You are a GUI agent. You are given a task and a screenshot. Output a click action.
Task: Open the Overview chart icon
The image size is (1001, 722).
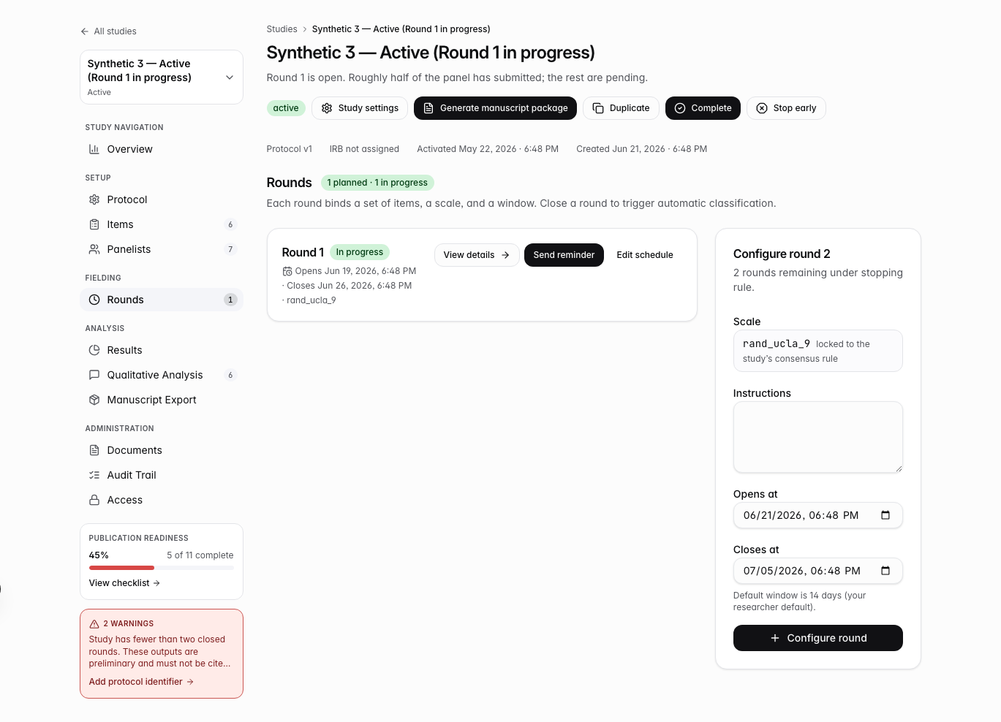[94, 149]
